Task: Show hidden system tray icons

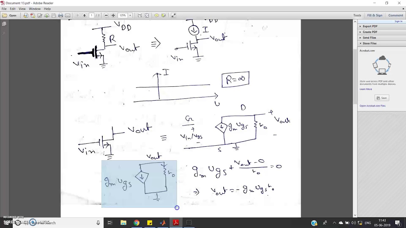Action: pos(334,223)
